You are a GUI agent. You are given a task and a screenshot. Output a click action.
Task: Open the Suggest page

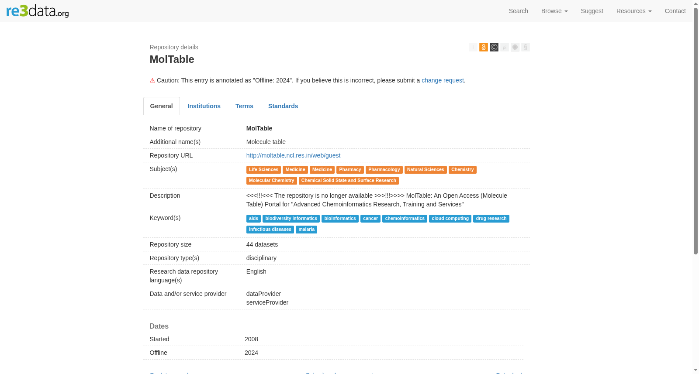(592, 11)
